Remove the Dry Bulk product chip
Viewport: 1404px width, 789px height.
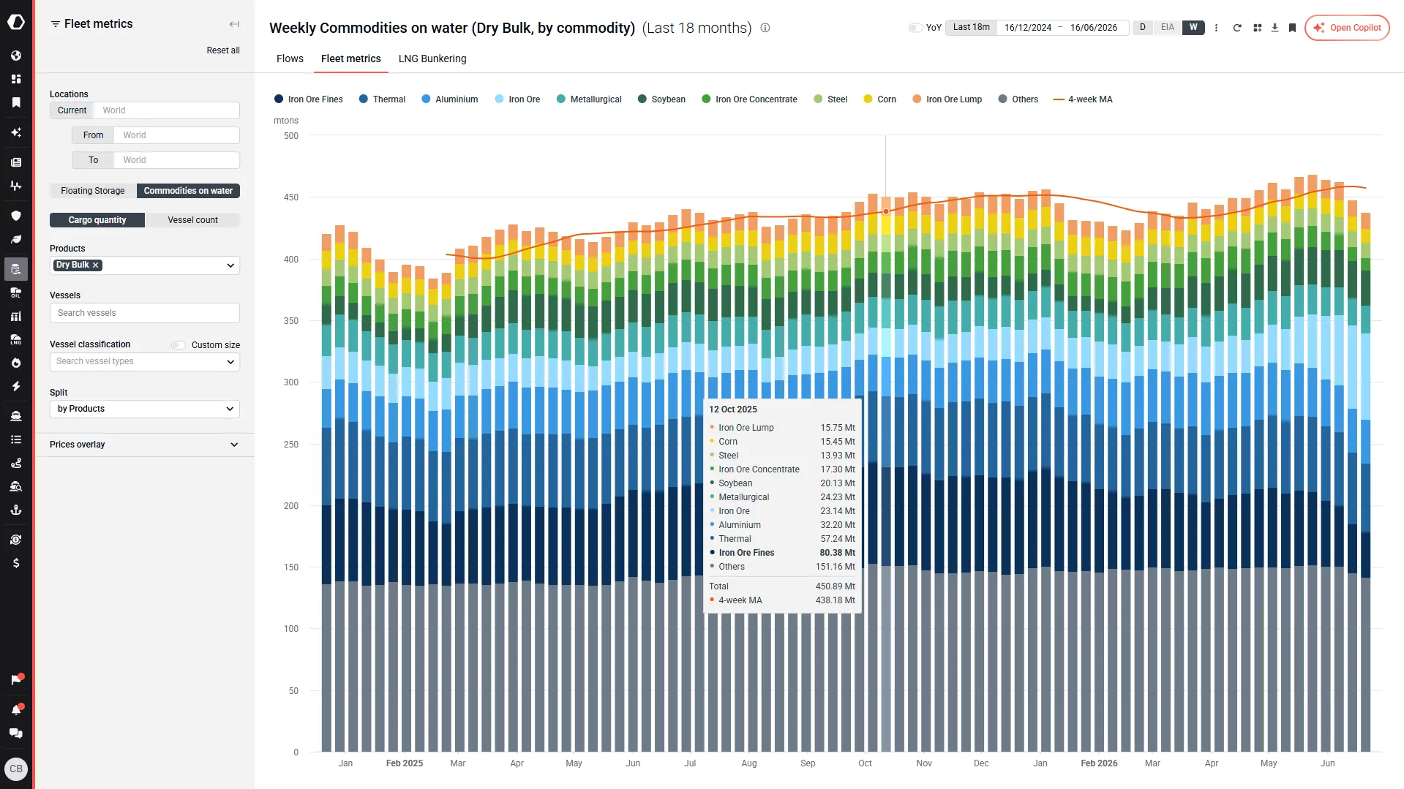point(96,265)
